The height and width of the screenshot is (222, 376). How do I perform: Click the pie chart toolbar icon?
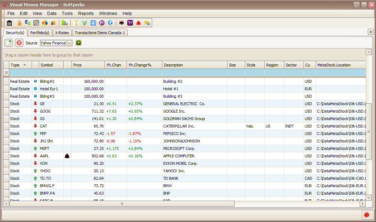click(x=45, y=23)
